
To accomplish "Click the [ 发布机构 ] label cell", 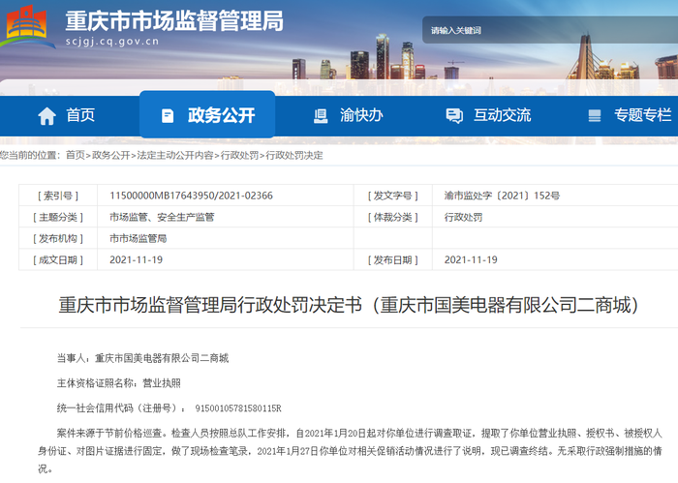I will [58, 238].
